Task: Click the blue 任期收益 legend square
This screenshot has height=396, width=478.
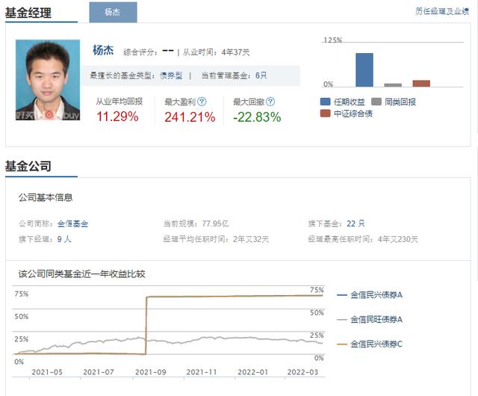Action: [325, 102]
